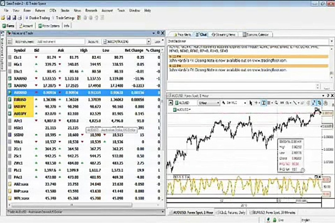335x223 pixels.
Task: Open the chart type dropdown next to the chart-type label
Action: (245, 103)
